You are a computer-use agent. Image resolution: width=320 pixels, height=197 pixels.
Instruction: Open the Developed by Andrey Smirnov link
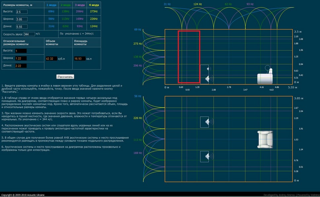(x=279, y=195)
